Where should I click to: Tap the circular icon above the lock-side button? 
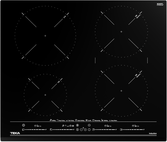[77, 125]
